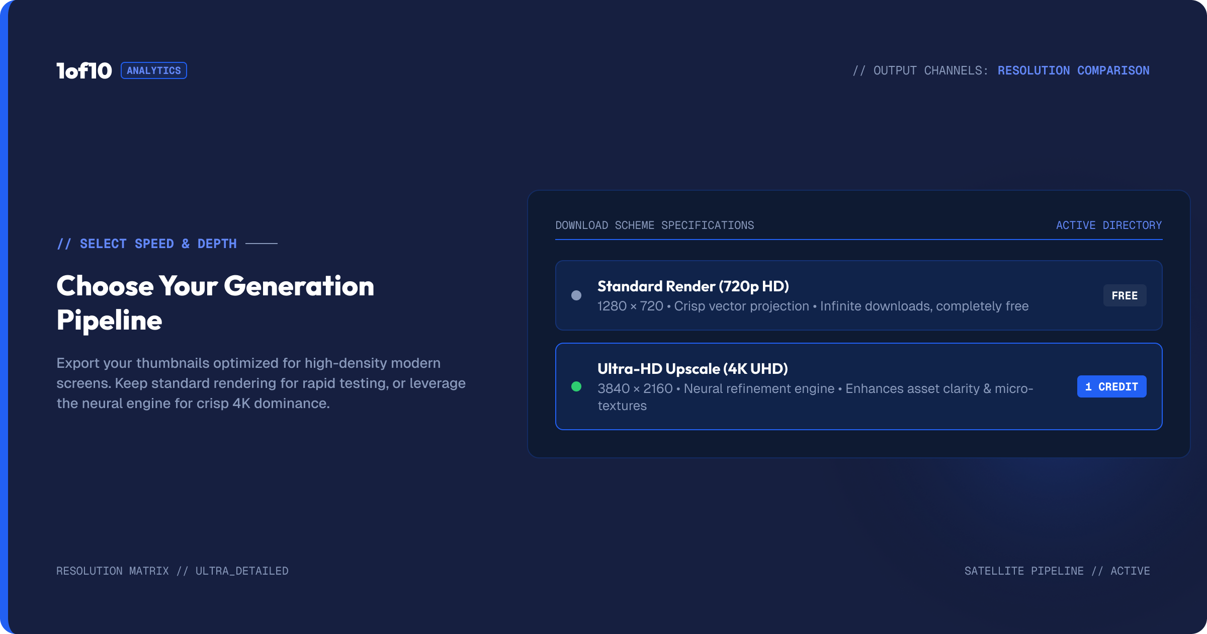The width and height of the screenshot is (1207, 634).
Task: Click the '// SELECT SPEED & DEPTH' label
Action: (x=147, y=244)
